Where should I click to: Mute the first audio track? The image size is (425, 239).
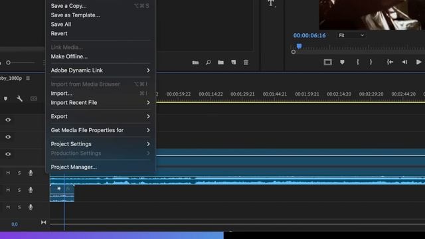point(8,173)
